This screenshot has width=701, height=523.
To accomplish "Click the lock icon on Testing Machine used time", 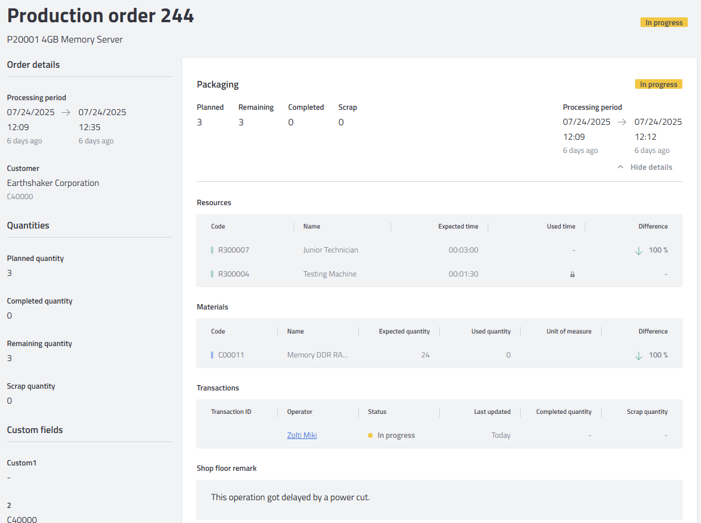I will tap(572, 274).
